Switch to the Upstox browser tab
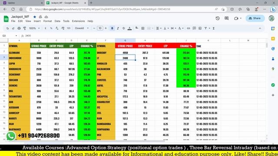This screenshot has width=278, height=156. (x=23, y=3)
